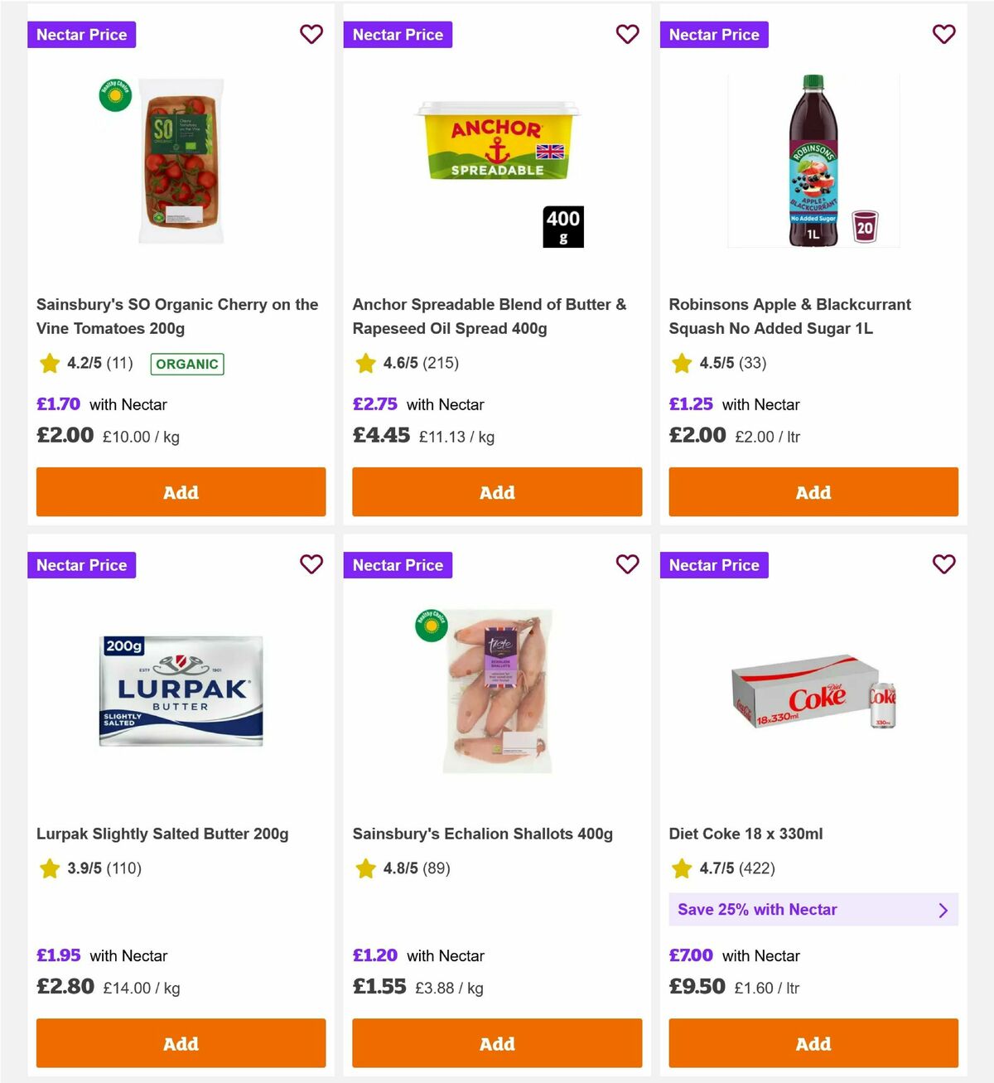
Task: Open the Robinsons Apple & Blackcurrant product page
Action: pyautogui.click(x=790, y=316)
